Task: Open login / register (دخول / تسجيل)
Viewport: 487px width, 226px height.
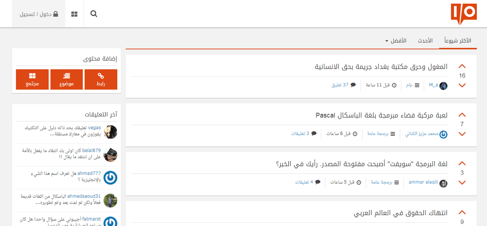Action: tap(39, 14)
